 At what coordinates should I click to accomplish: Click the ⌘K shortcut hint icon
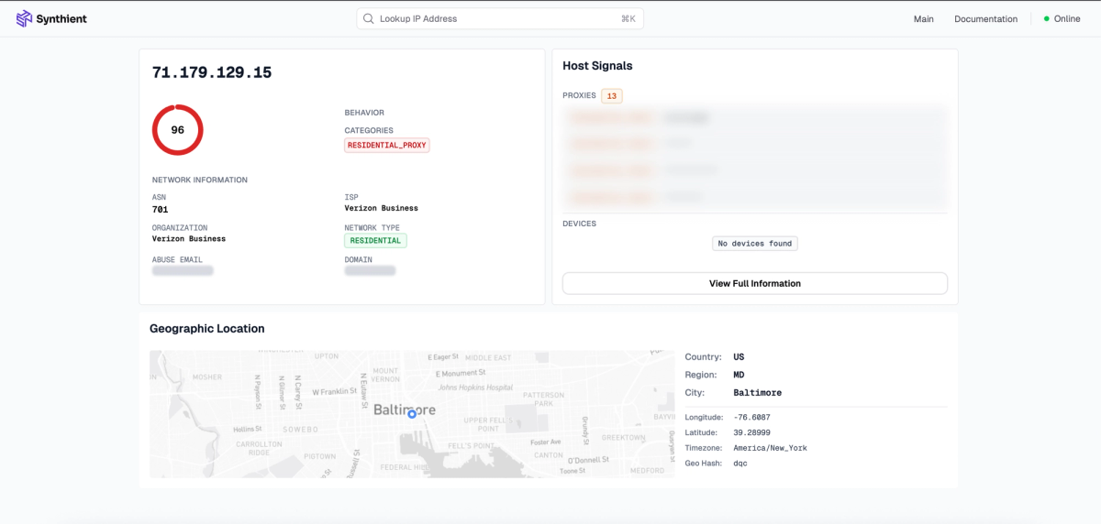click(x=628, y=18)
